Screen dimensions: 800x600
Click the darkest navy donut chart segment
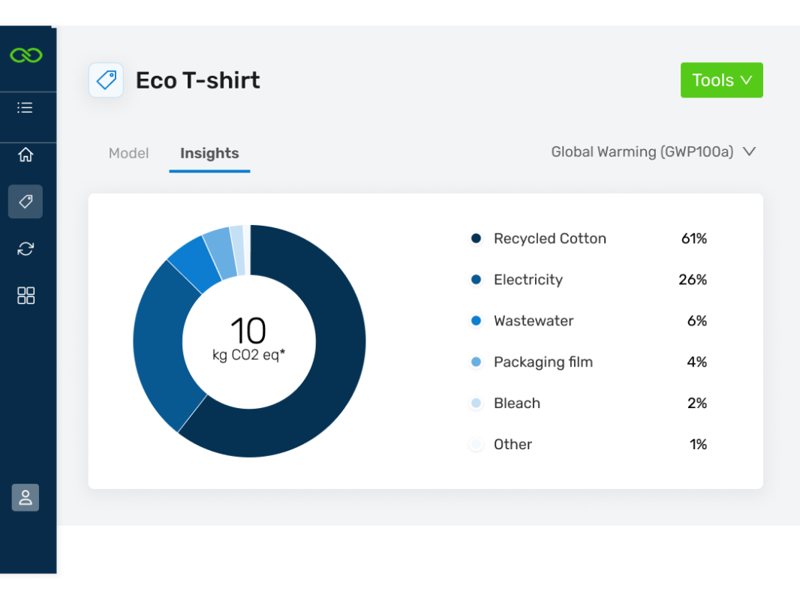coord(330,375)
